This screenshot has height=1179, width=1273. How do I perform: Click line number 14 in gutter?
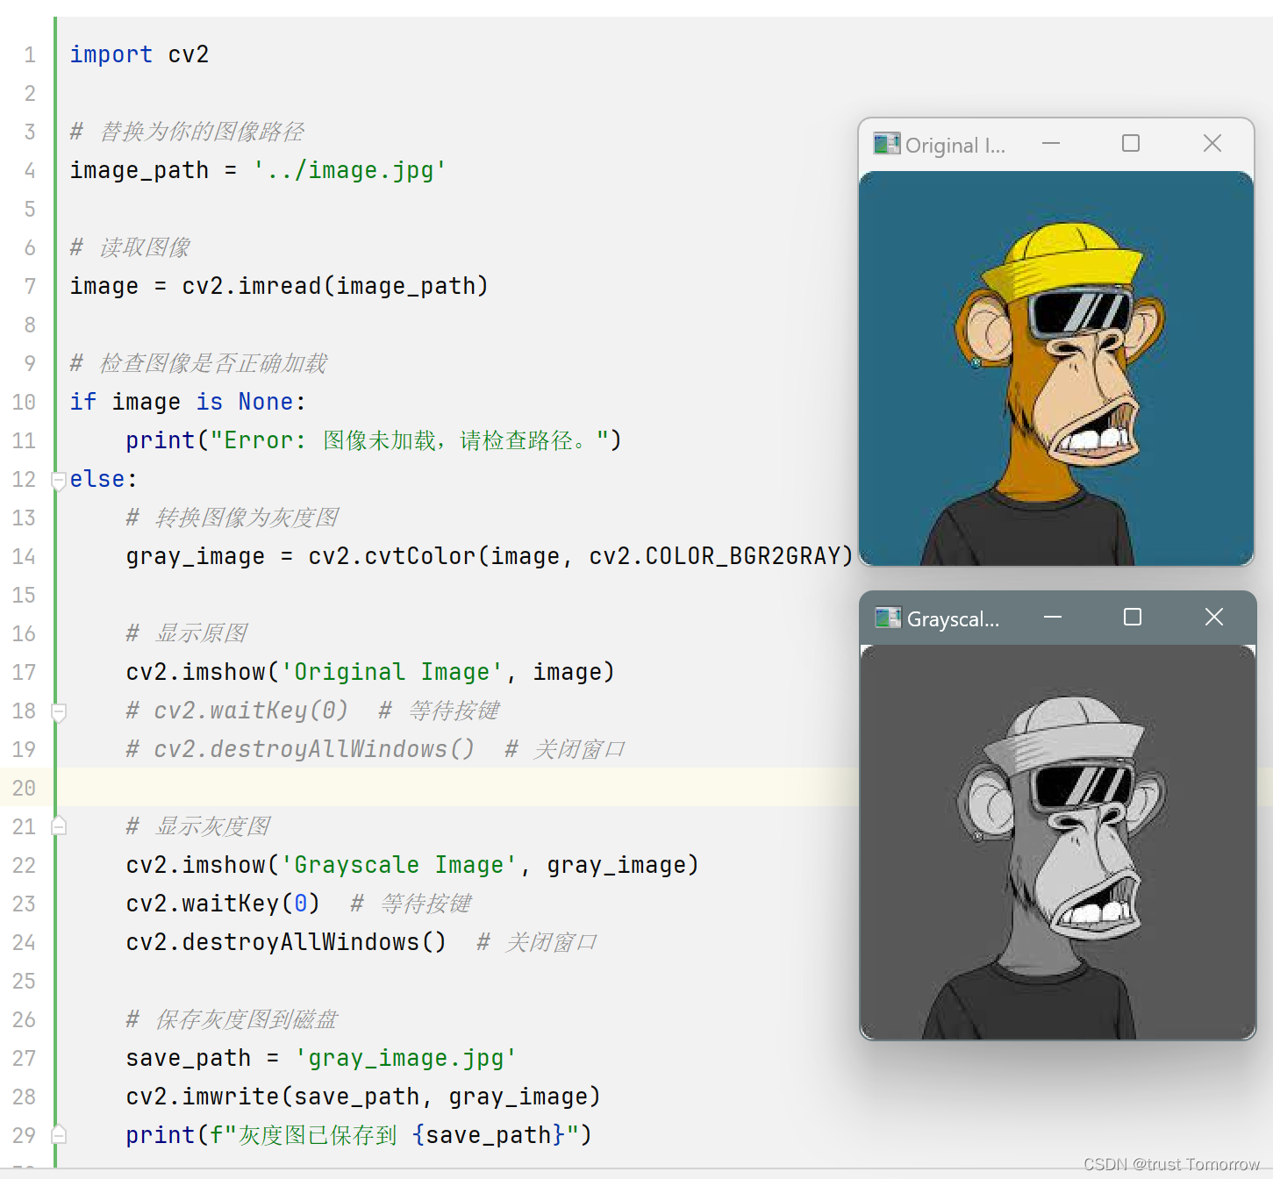[x=24, y=556]
